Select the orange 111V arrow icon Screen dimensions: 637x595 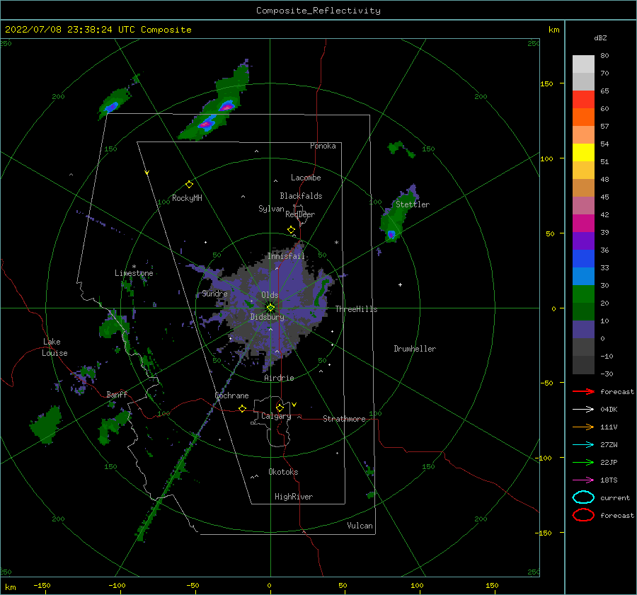click(583, 427)
